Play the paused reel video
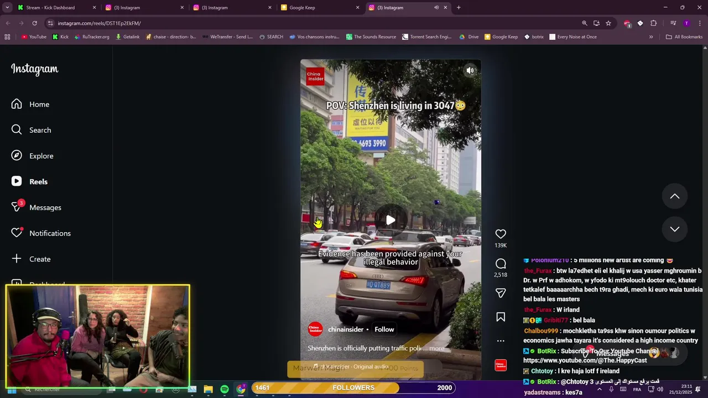 [x=391, y=220]
